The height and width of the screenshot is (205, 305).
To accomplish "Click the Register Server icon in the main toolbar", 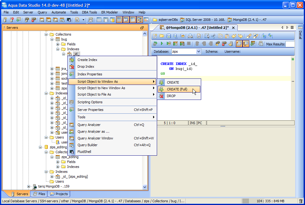I will pyautogui.click(x=5, y=20).
